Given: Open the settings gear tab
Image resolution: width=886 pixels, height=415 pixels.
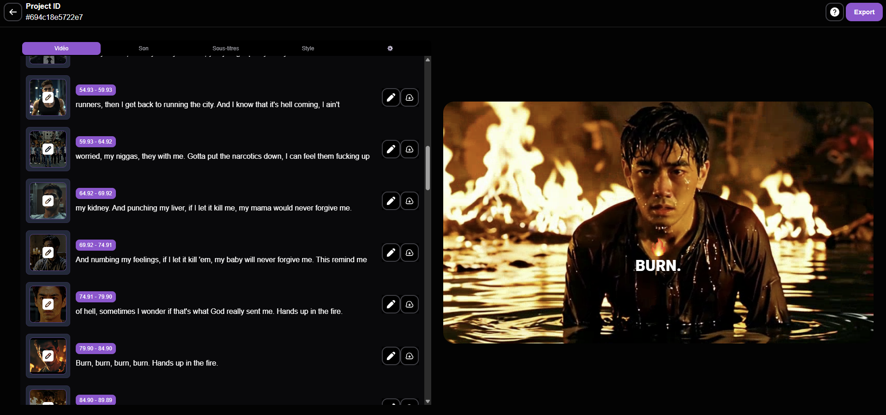Looking at the screenshot, I should (390, 48).
